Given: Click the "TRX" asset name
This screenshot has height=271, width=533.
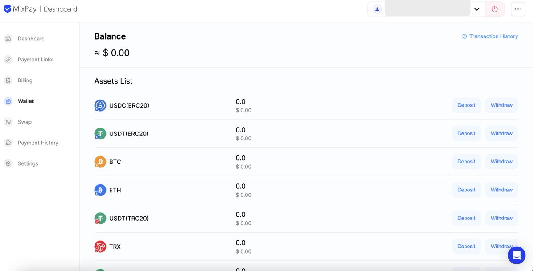Looking at the screenshot, I should pos(115,247).
